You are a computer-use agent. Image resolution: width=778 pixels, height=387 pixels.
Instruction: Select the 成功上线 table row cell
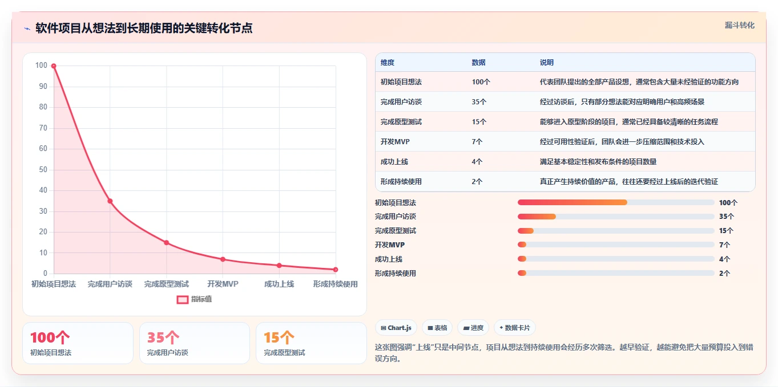tap(394, 162)
